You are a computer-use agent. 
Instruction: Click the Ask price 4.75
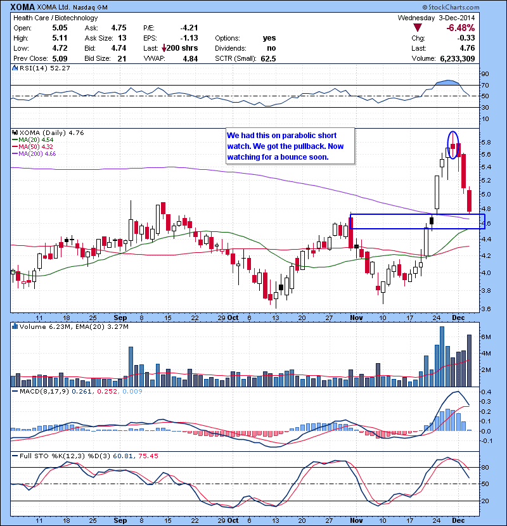click(x=119, y=28)
